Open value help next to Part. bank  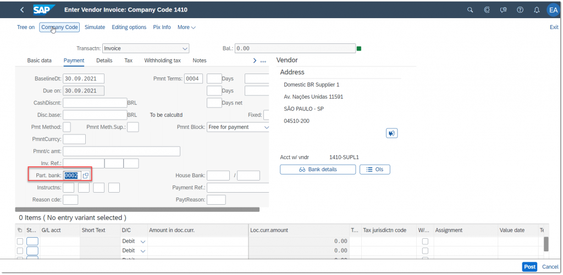point(85,176)
